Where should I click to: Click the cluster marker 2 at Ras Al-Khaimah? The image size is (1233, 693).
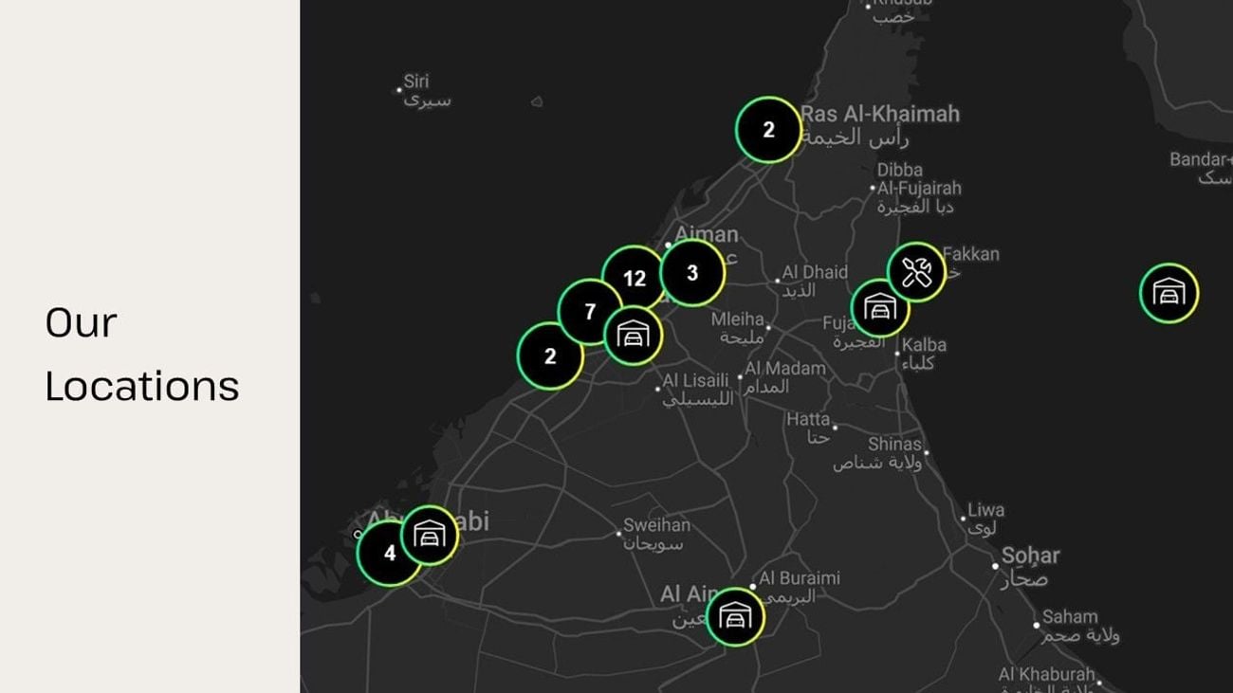tap(768, 130)
